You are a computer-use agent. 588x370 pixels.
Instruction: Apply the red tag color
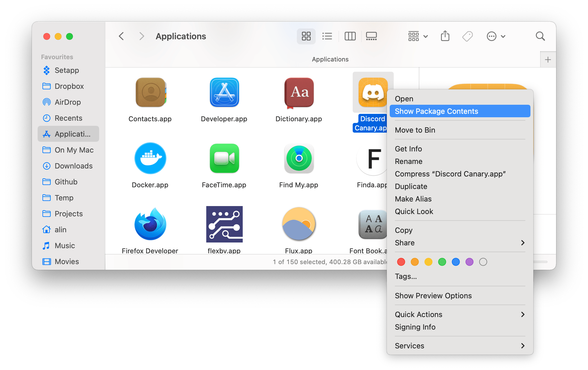401,262
